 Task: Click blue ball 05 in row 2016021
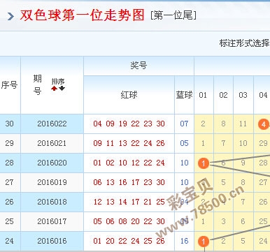pos(184,143)
